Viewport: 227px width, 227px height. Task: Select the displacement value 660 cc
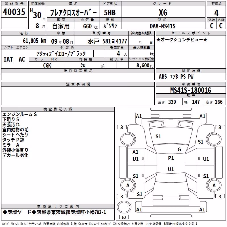(90, 26)
